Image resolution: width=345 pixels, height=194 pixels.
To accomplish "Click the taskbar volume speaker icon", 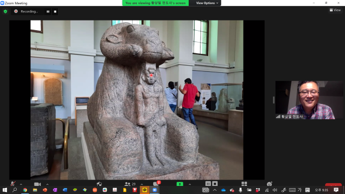I will click(x=275, y=190).
